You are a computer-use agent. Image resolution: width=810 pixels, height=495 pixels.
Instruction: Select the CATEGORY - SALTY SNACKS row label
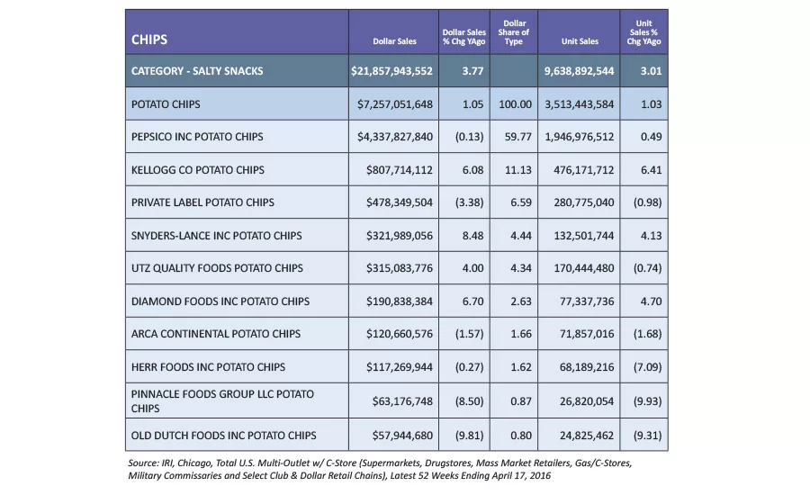(x=197, y=71)
